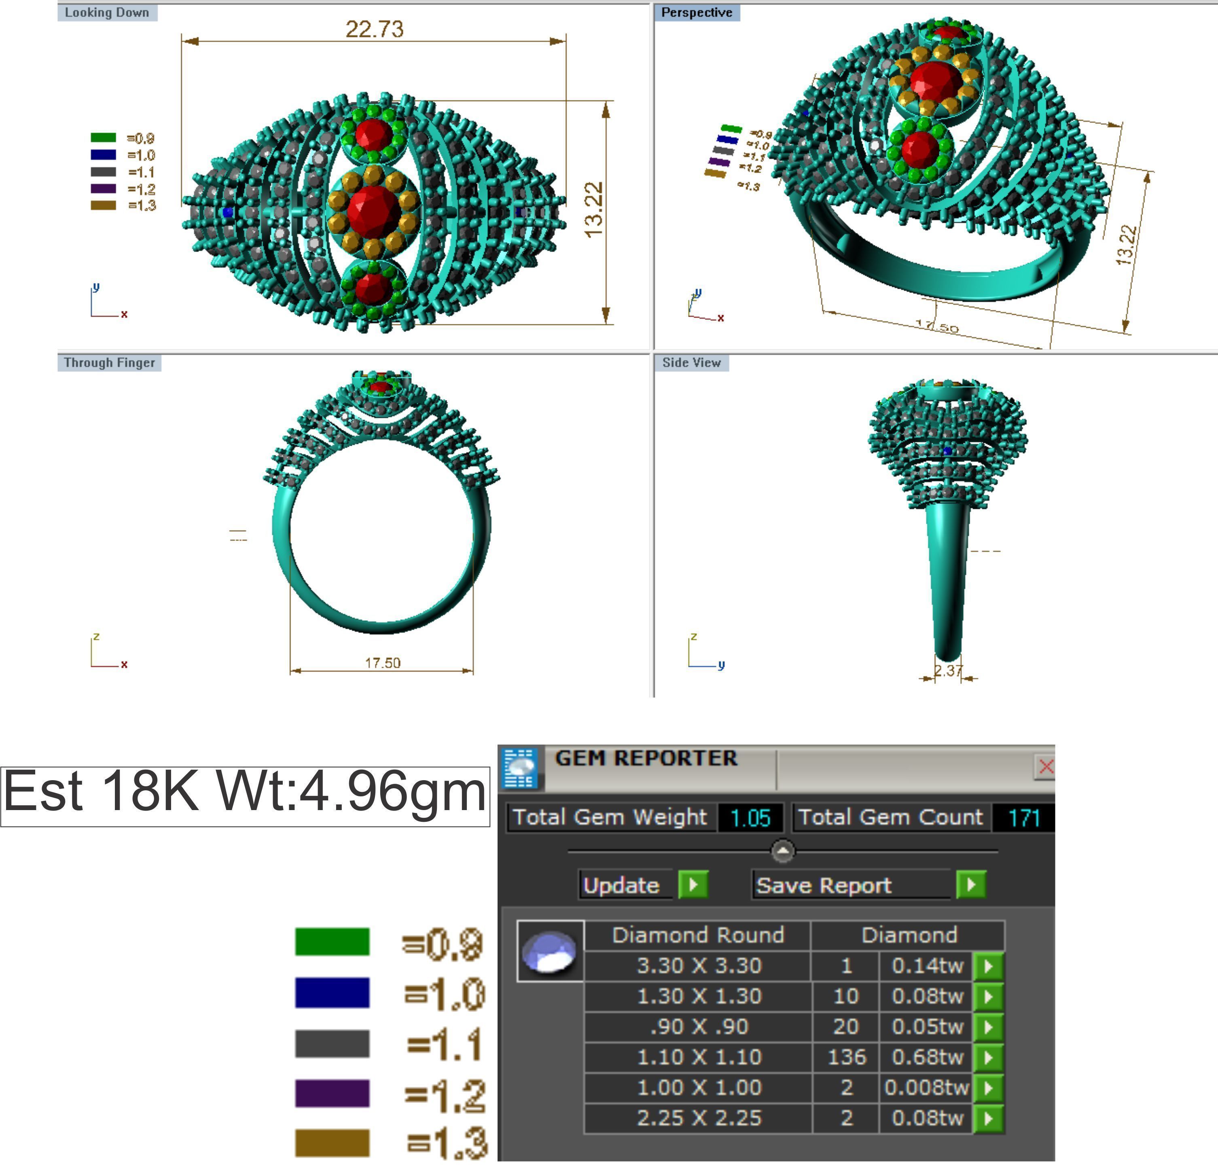Screen dimensions: 1218x1168
Task: Click the large brown =1.3 legend swatch
Action: click(332, 1143)
